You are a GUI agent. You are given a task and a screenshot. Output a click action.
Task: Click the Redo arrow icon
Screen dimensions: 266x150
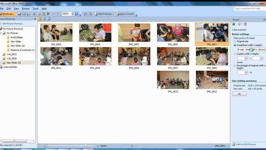click(58, 14)
